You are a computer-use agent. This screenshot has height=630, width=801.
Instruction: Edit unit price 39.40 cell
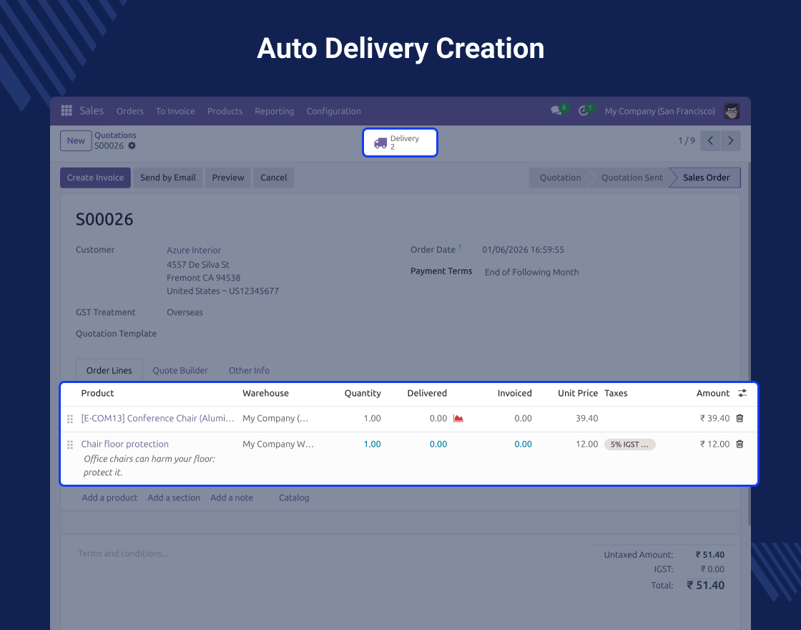[x=586, y=418]
